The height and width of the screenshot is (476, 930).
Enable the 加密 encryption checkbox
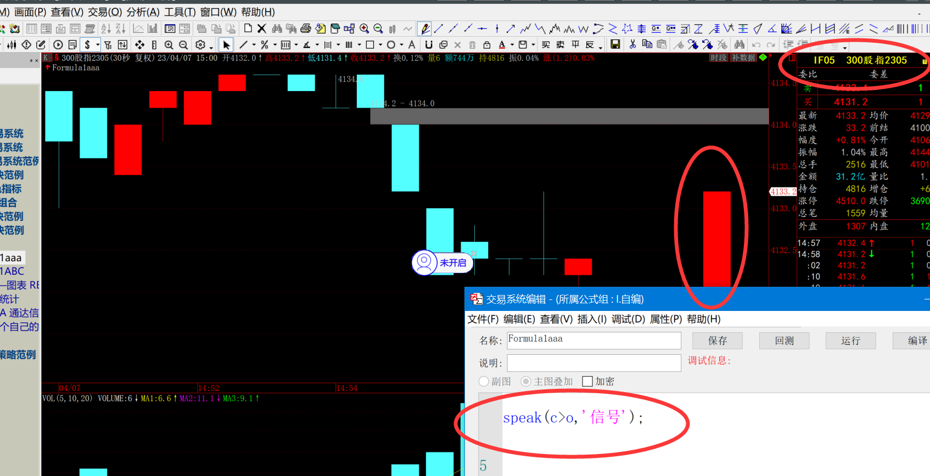pos(587,381)
